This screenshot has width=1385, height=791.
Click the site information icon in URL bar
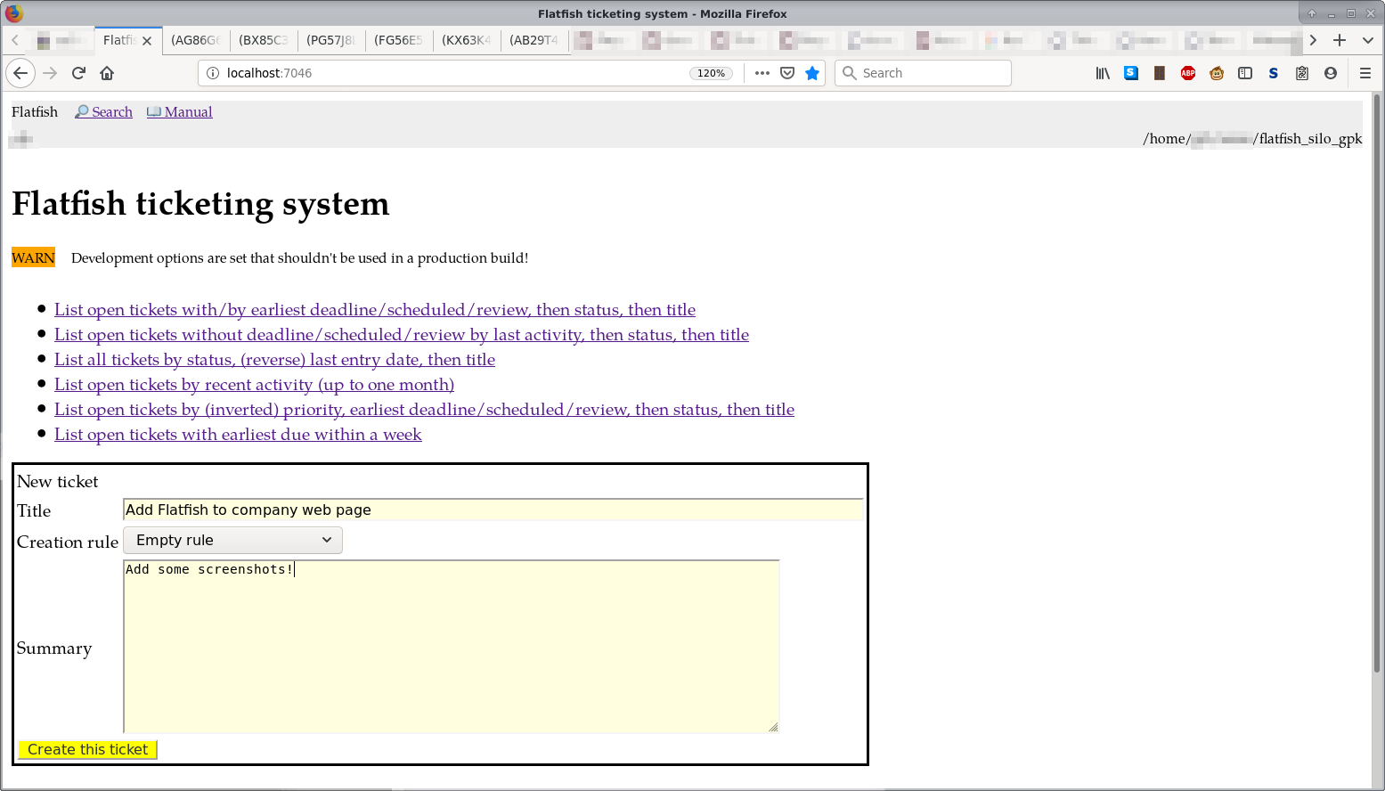[213, 73]
